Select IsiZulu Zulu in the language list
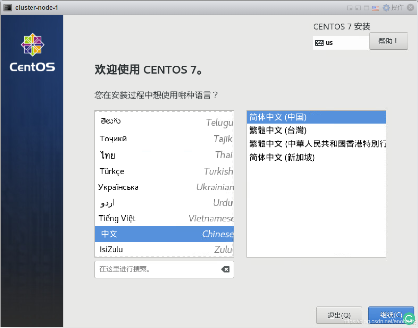The height and width of the screenshot is (328, 418). [164, 249]
